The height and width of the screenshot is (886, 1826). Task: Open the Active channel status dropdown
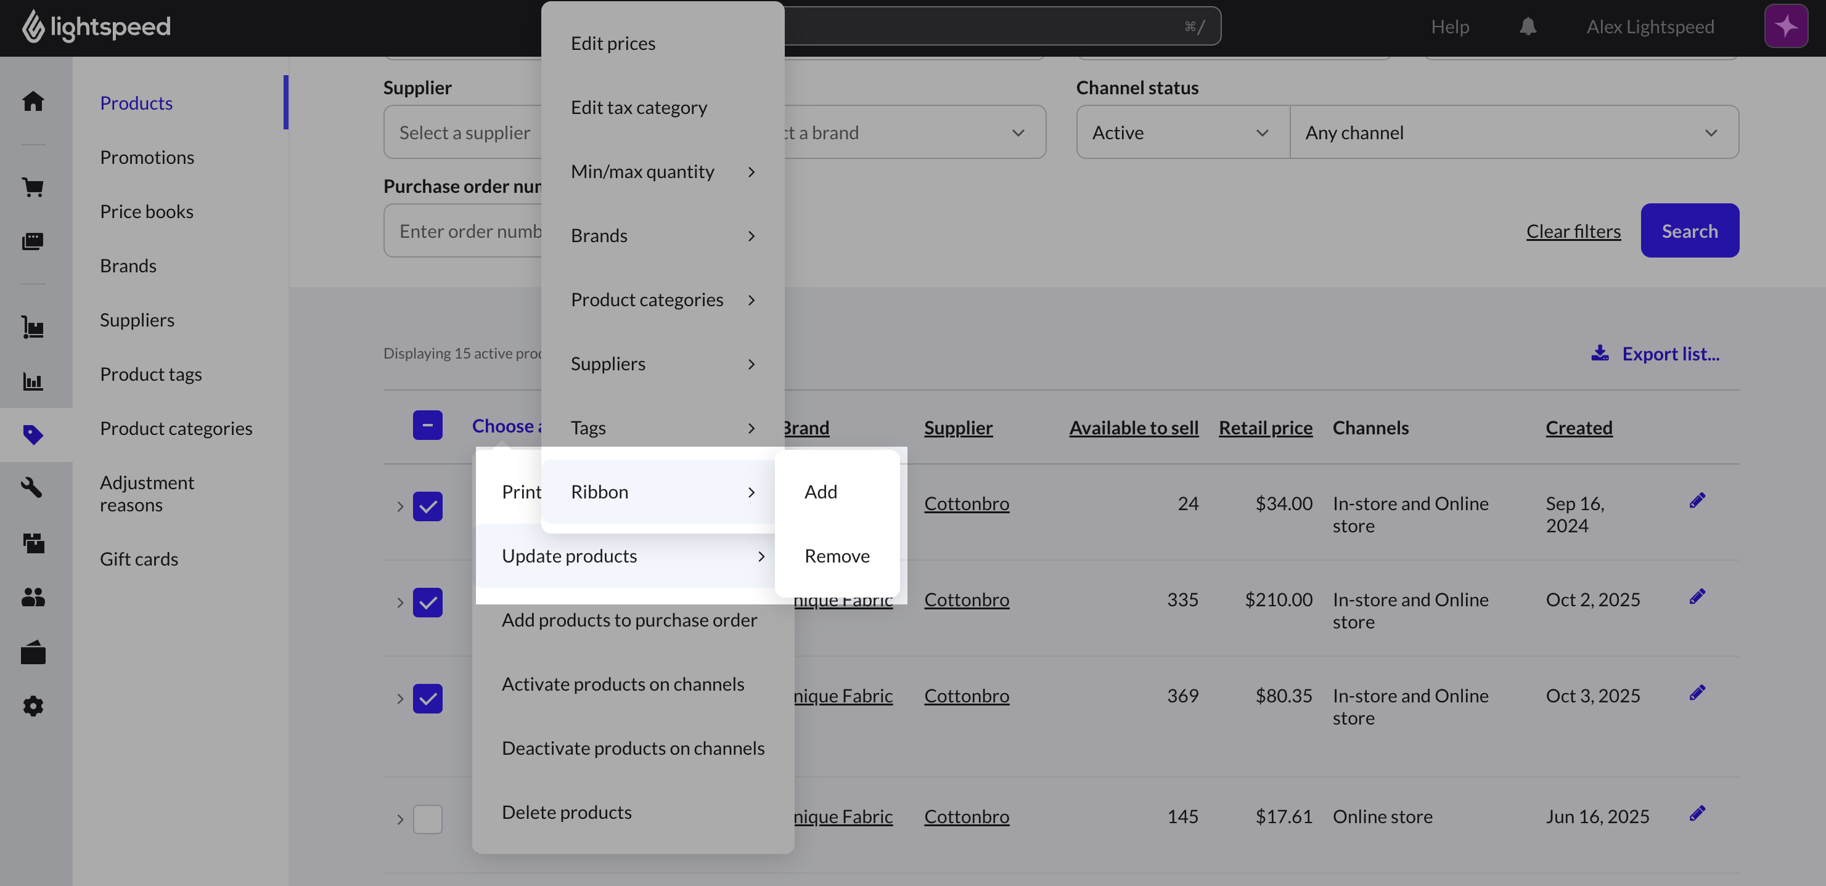coord(1182,132)
